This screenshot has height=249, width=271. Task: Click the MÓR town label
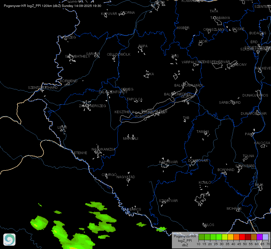pyautogui.click(x=203, y=41)
